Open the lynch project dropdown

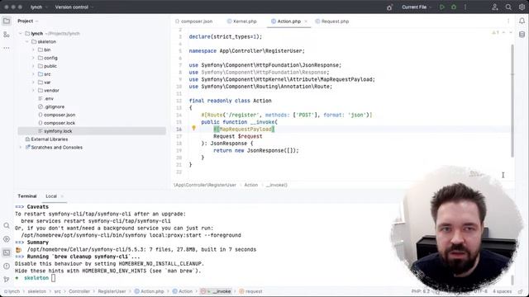click(x=39, y=7)
